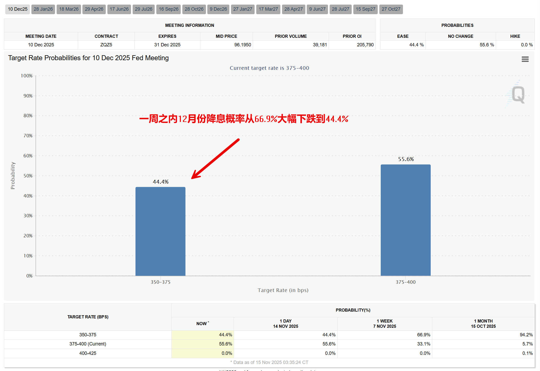Open the 16 Sep26 meeting tab
Screen dimensions: 540x371
(169, 9)
